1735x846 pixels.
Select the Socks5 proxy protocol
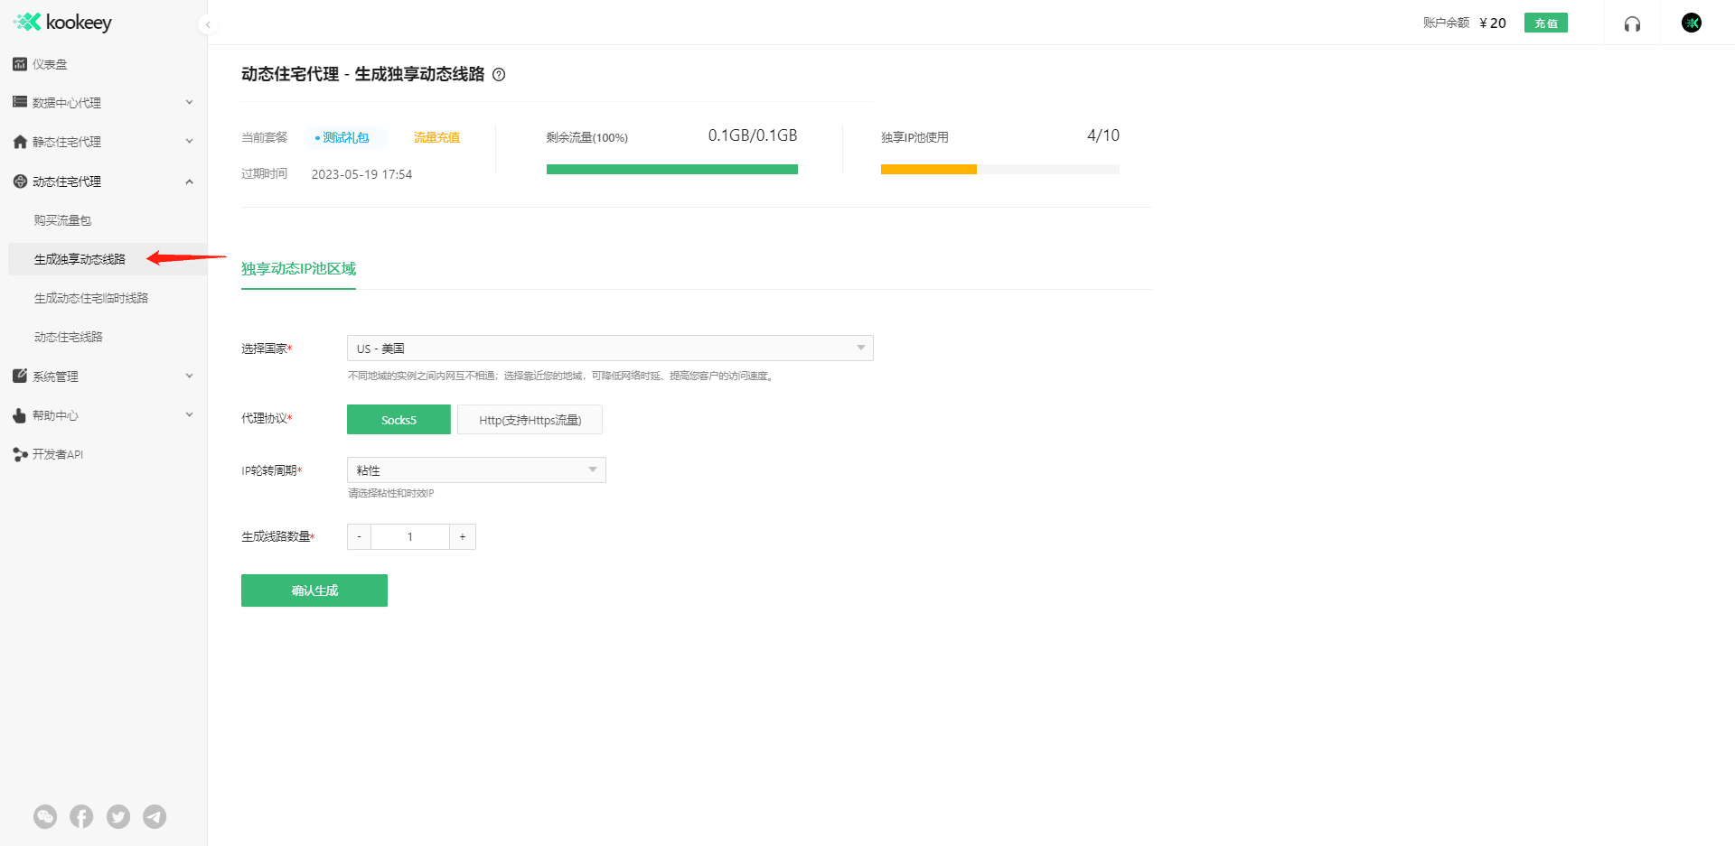pos(399,420)
